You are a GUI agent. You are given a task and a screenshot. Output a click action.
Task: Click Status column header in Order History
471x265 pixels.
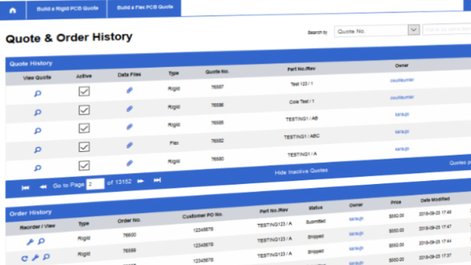[315, 208]
